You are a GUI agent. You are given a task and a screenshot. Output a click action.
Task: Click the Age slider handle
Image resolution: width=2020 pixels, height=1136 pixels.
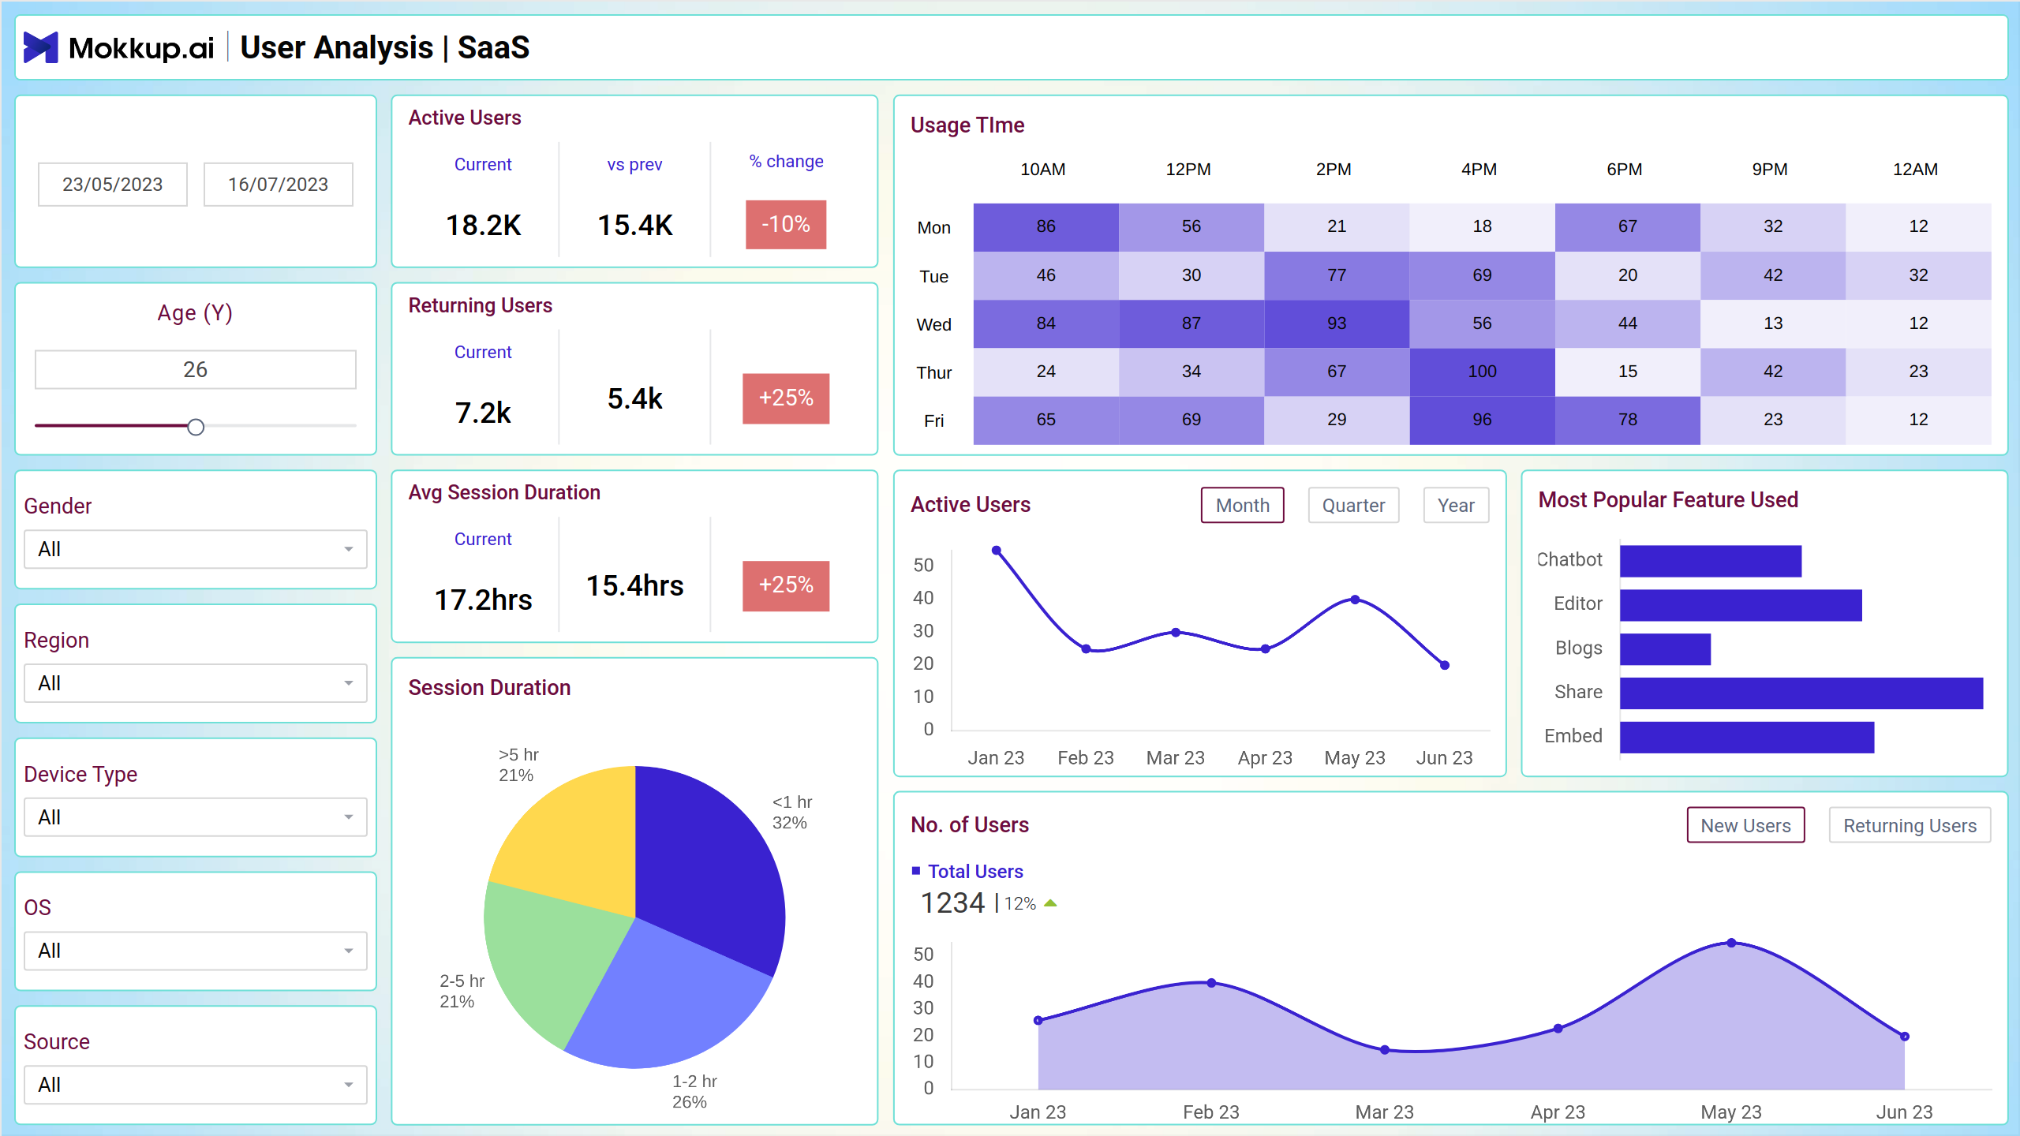[x=196, y=427]
